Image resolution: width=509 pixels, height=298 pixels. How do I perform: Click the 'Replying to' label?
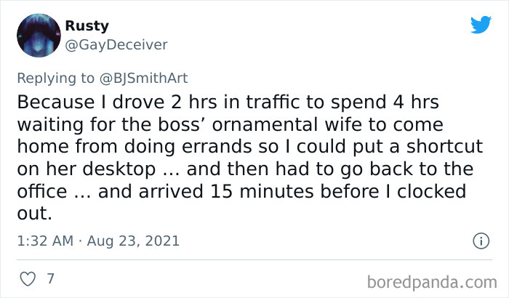pyautogui.click(x=55, y=78)
